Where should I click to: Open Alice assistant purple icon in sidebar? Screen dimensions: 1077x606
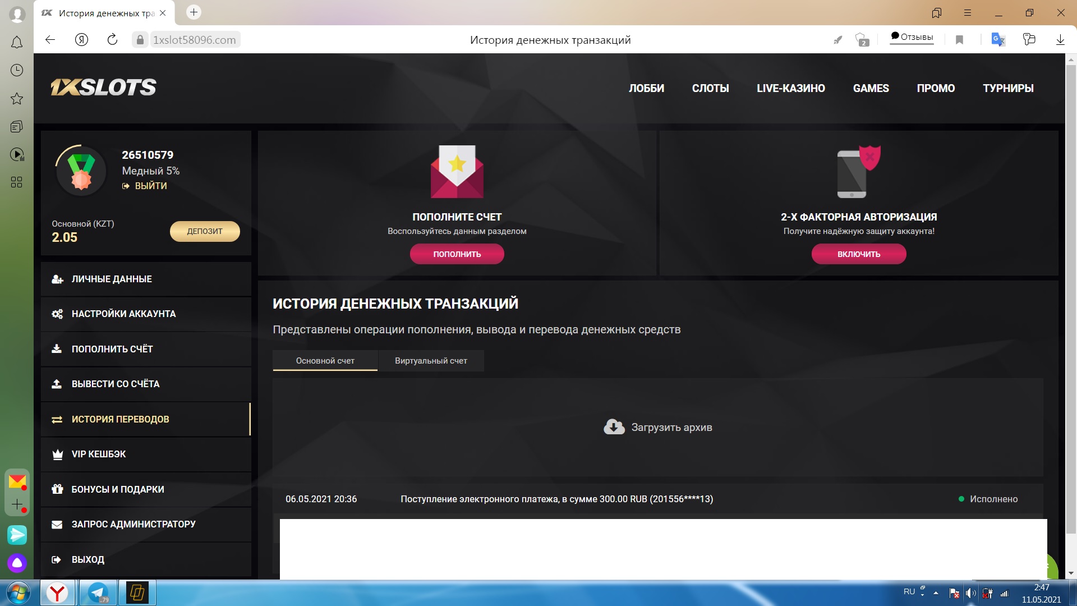[x=17, y=563]
